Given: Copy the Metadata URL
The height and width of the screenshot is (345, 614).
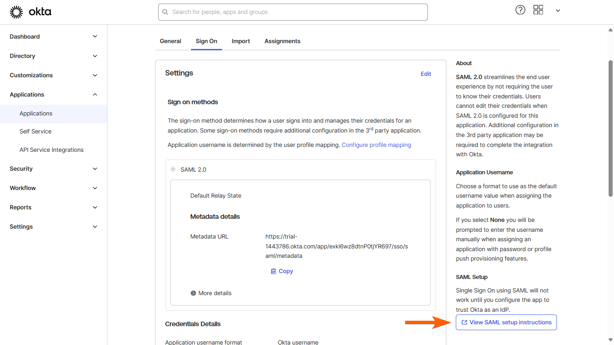Looking at the screenshot, I should (282, 271).
